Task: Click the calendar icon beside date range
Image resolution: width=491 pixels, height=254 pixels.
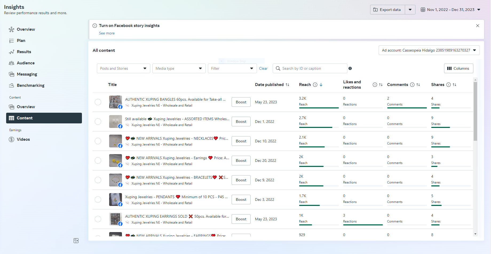Action: click(x=423, y=10)
